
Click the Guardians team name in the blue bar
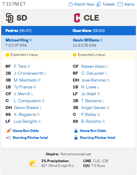(x=82, y=30)
